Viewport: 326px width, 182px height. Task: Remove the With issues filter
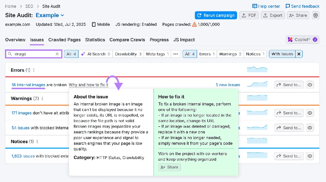[x=299, y=54]
